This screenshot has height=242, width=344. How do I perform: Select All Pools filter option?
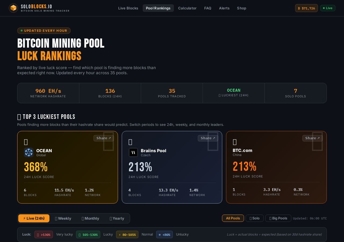click(x=233, y=218)
